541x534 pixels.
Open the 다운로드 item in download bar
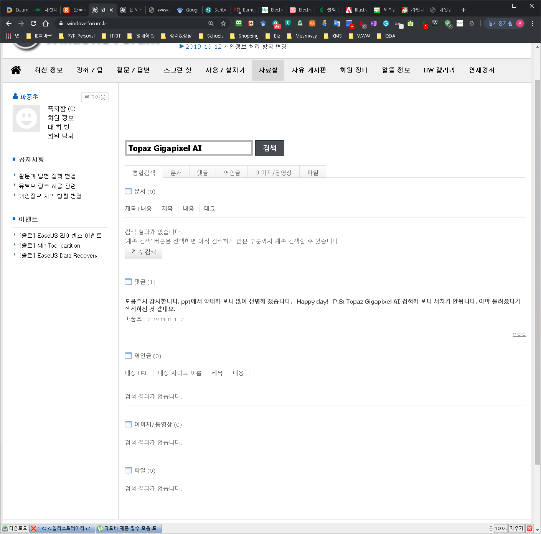coord(15,528)
